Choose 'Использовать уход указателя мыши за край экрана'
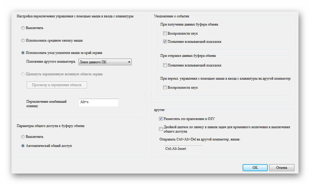Viewport: 310px width, 185px height. (x=23, y=53)
